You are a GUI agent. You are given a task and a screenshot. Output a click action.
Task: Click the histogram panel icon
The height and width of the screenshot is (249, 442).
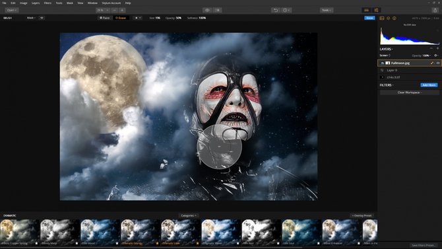(x=382, y=18)
